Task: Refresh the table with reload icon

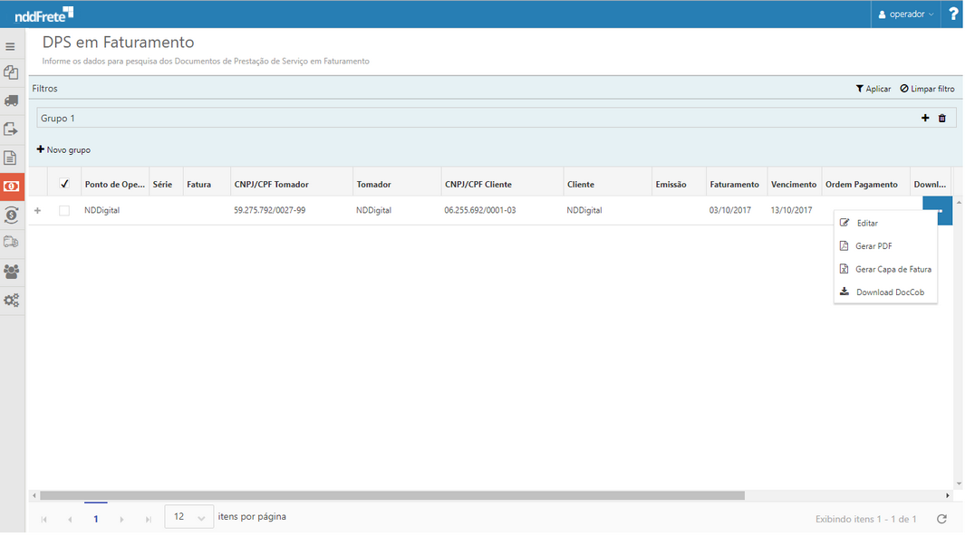Action: click(x=941, y=519)
